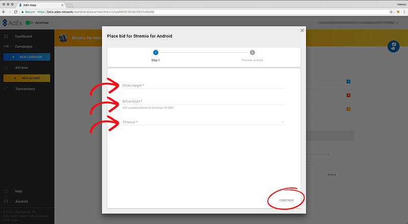
Task: Click the NEW AD UNIT button
Action: tap(27, 78)
